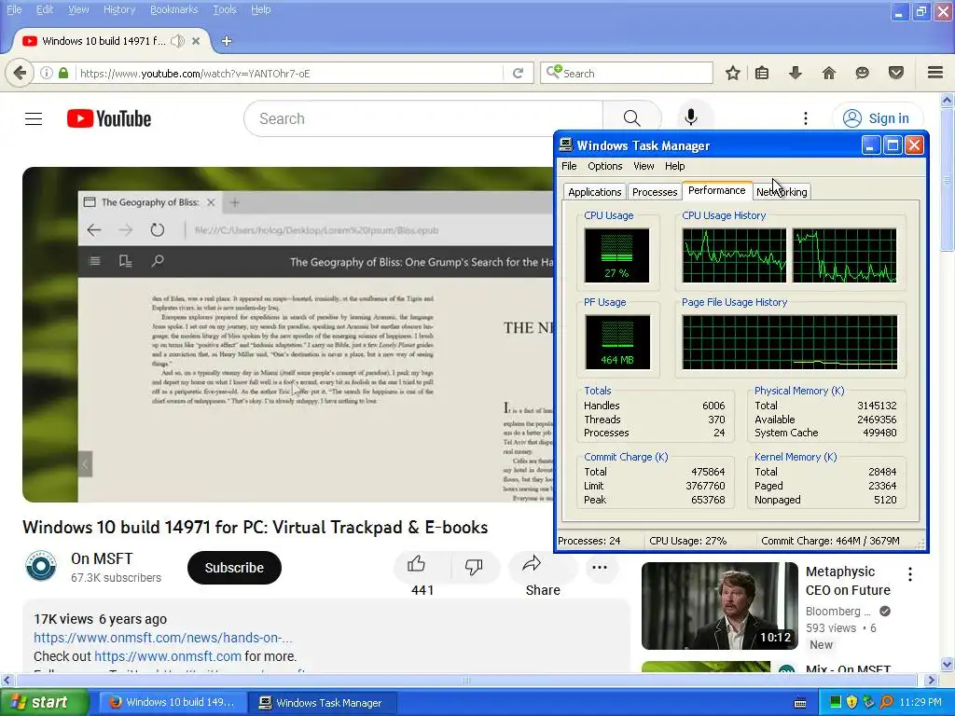Click the main video player
The height and width of the screenshot is (716, 955).
[x=287, y=335]
